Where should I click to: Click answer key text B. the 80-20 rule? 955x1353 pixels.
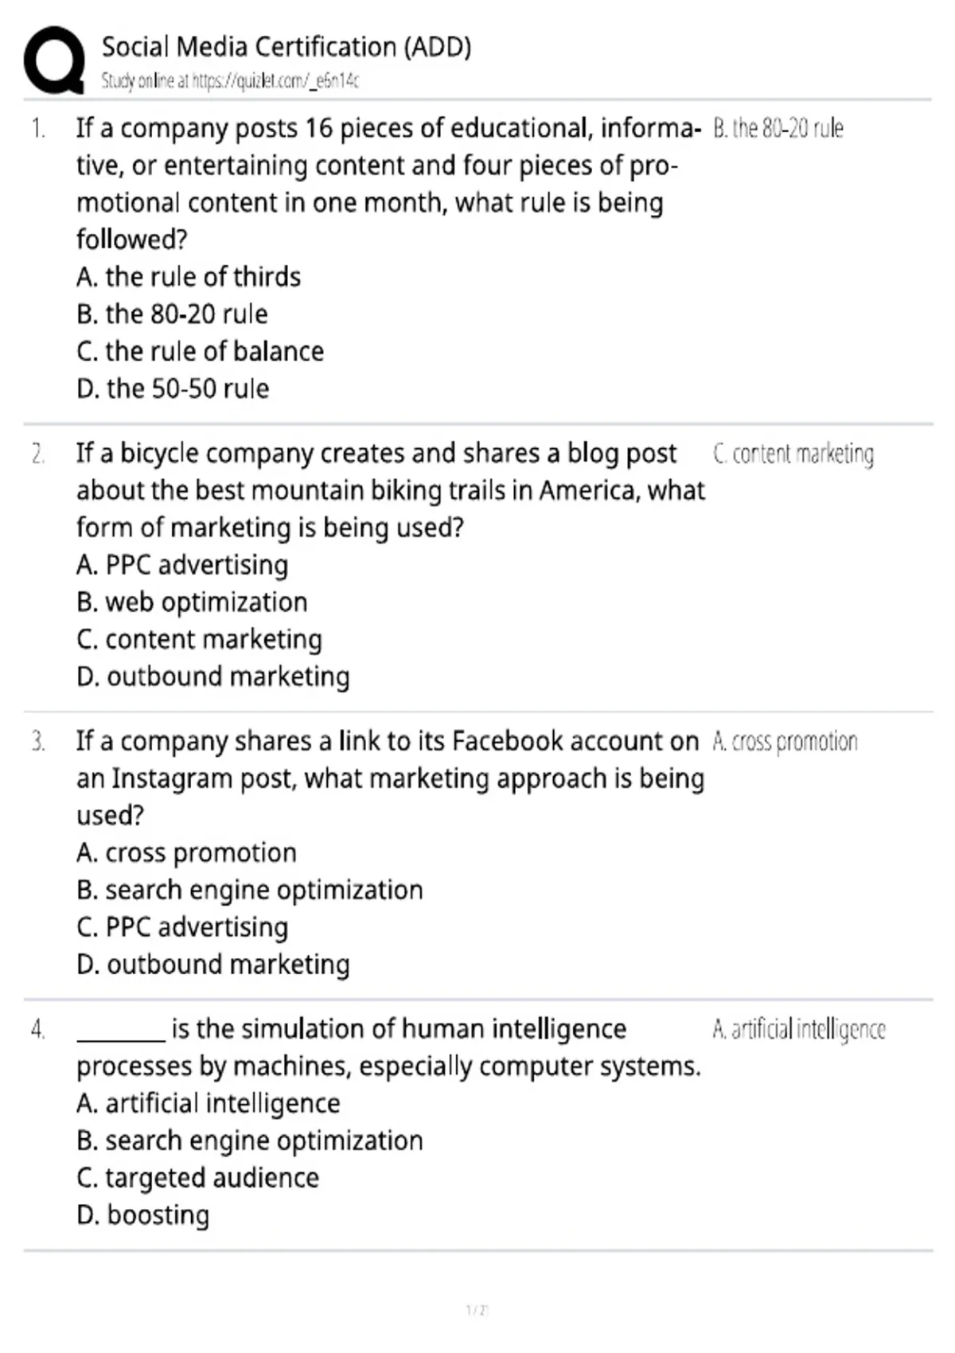pyautogui.click(x=778, y=128)
